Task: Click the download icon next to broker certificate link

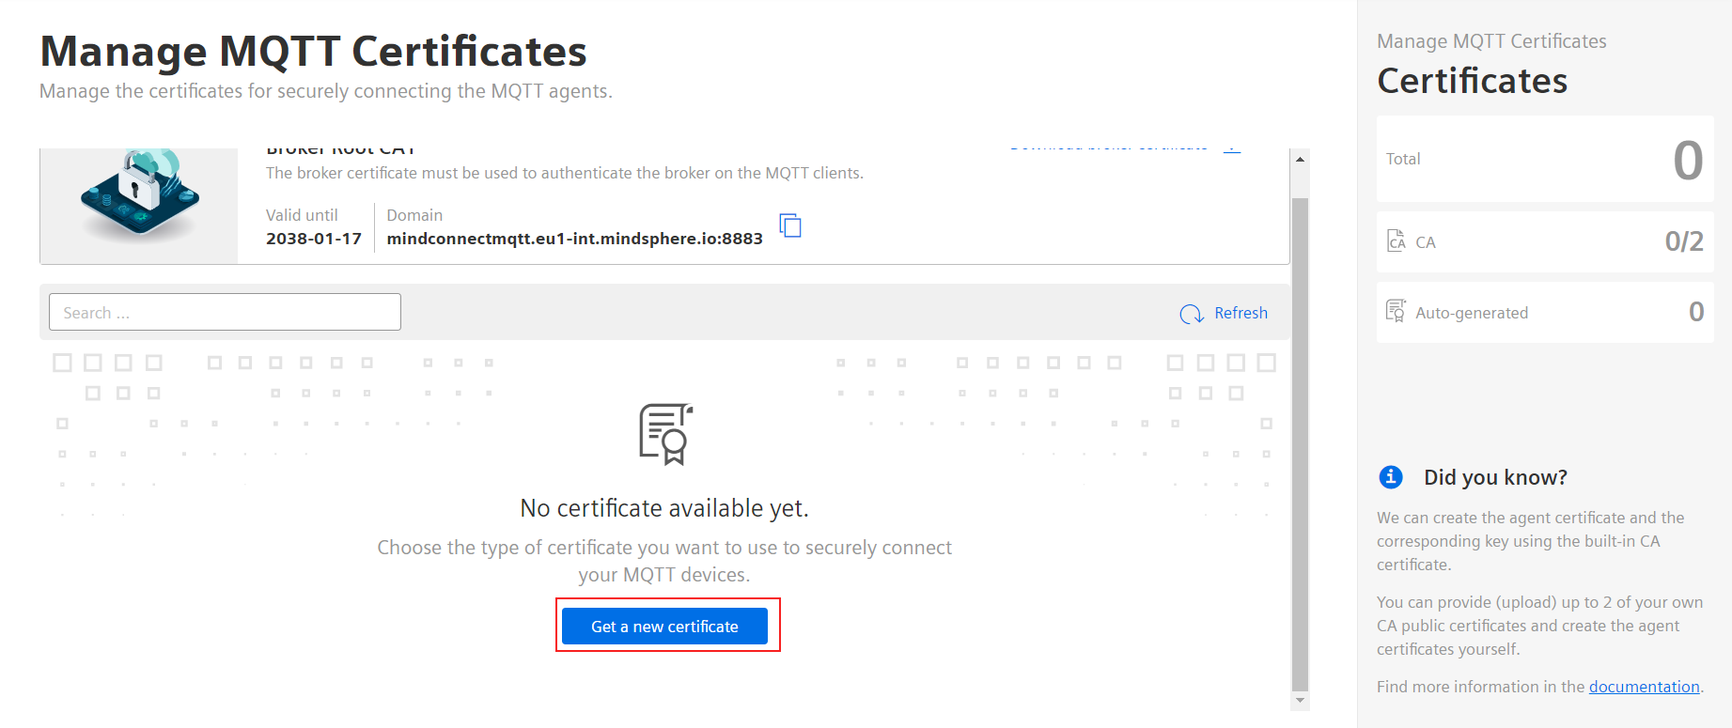Action: [1232, 148]
